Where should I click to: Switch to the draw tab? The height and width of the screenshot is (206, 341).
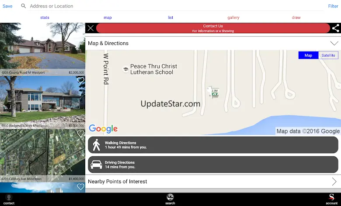(296, 17)
